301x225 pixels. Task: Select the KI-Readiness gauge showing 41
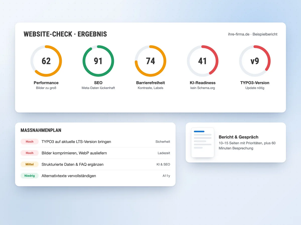[x=203, y=61]
